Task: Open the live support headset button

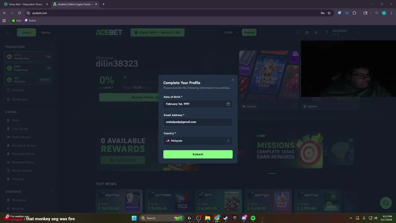Action: coord(386,203)
